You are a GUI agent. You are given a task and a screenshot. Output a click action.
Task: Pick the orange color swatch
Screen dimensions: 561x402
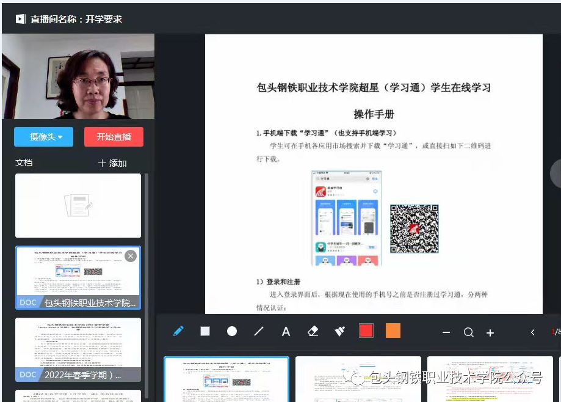(x=393, y=331)
